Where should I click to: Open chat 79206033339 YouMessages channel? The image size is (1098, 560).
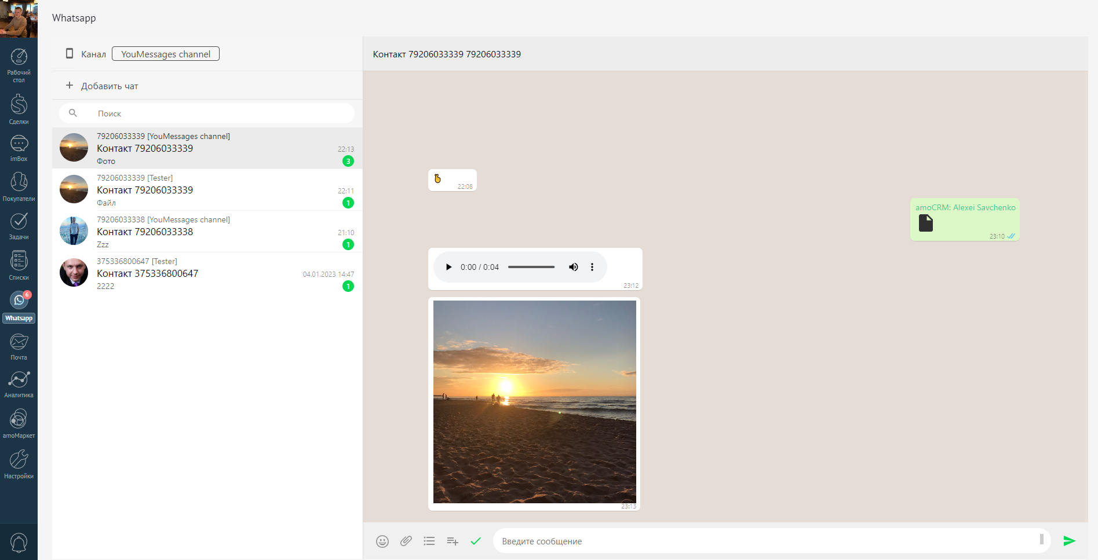pyautogui.click(x=207, y=148)
